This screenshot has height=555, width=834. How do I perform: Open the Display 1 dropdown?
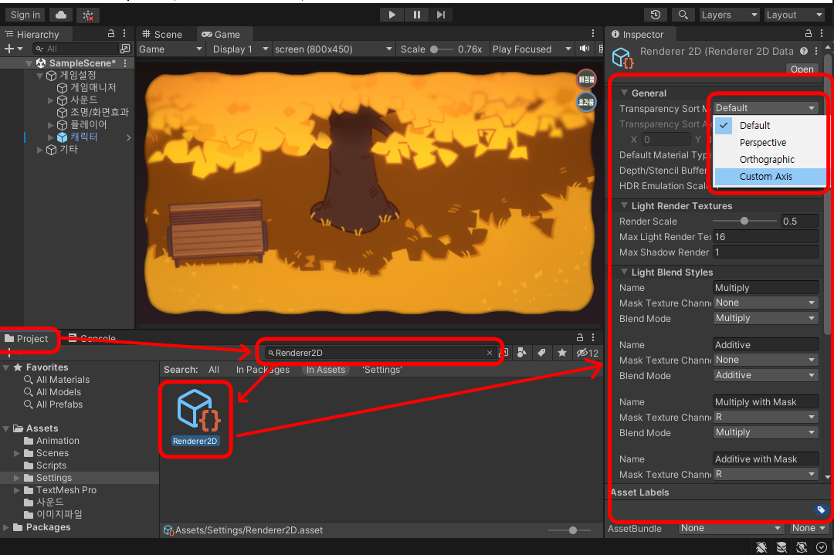[240, 49]
